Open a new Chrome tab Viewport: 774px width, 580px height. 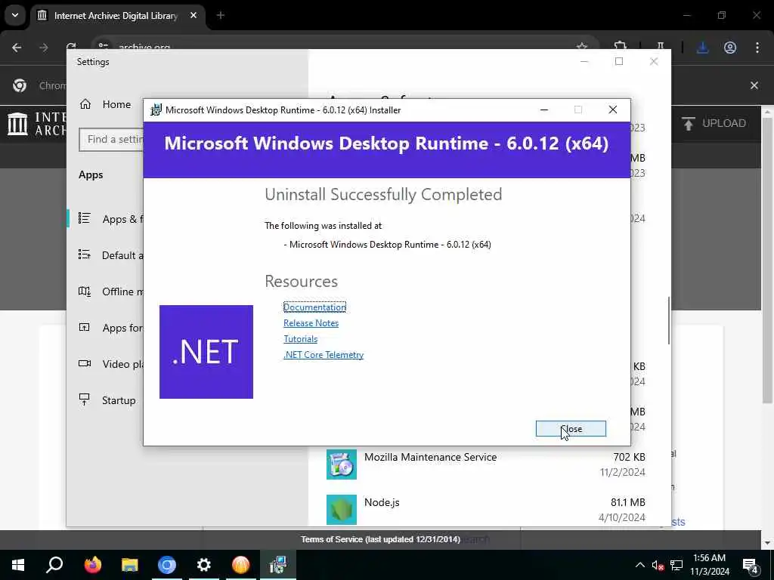[221, 16]
